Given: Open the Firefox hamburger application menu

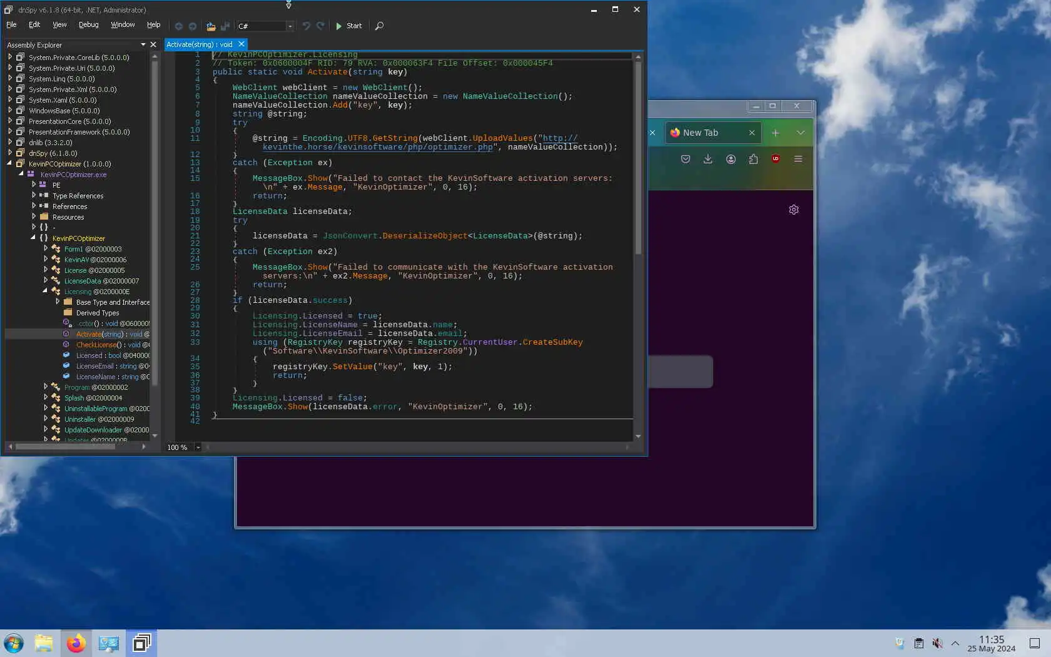Looking at the screenshot, I should pyautogui.click(x=798, y=159).
